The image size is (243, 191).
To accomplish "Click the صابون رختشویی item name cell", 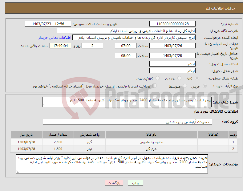I will (x=151, y=142).
